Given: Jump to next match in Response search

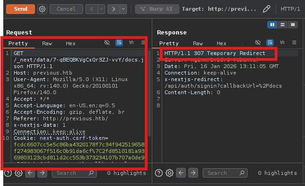Looking at the screenshot, I should pyautogui.click(x=193, y=173).
